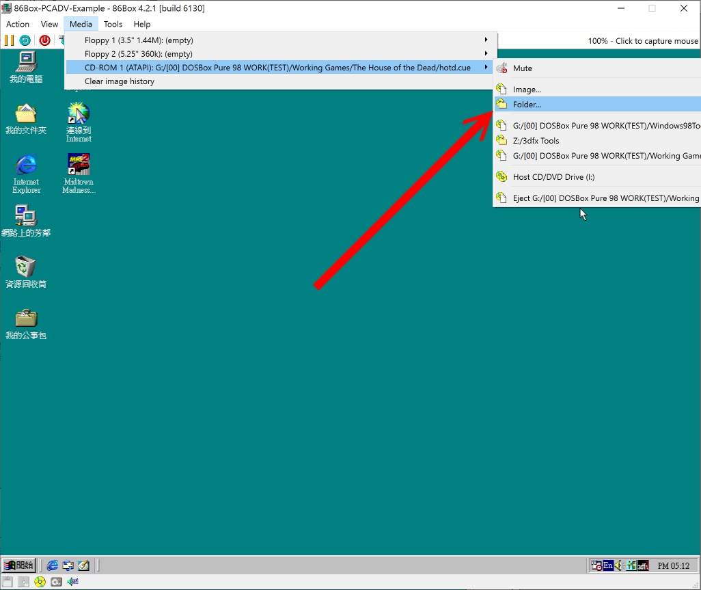This screenshot has height=590, width=701.
Task: Click the 開始 Start button
Action: point(18,565)
